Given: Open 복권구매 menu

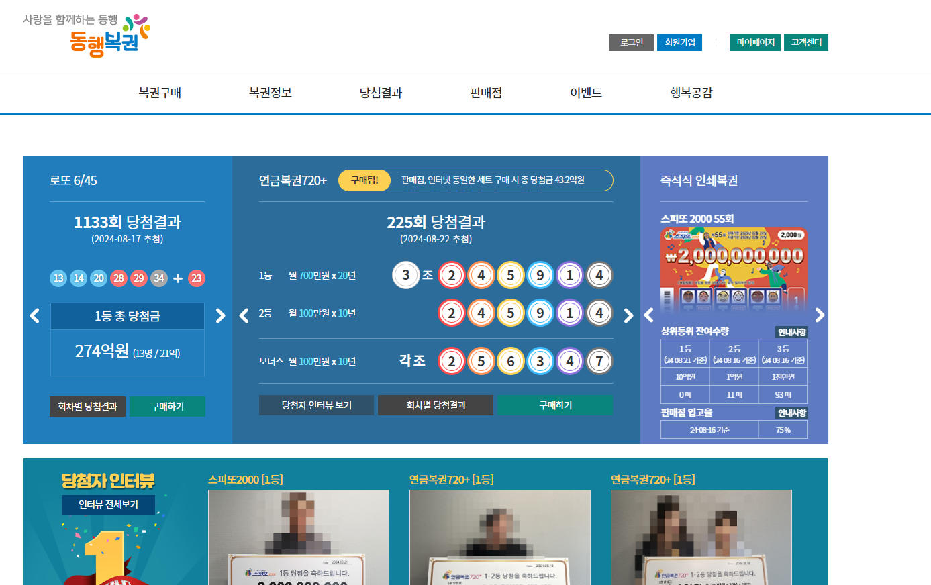Looking at the screenshot, I should point(160,93).
